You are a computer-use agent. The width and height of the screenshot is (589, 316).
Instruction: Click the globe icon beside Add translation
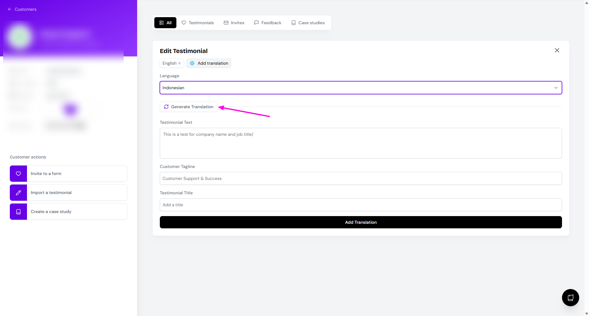(x=192, y=63)
